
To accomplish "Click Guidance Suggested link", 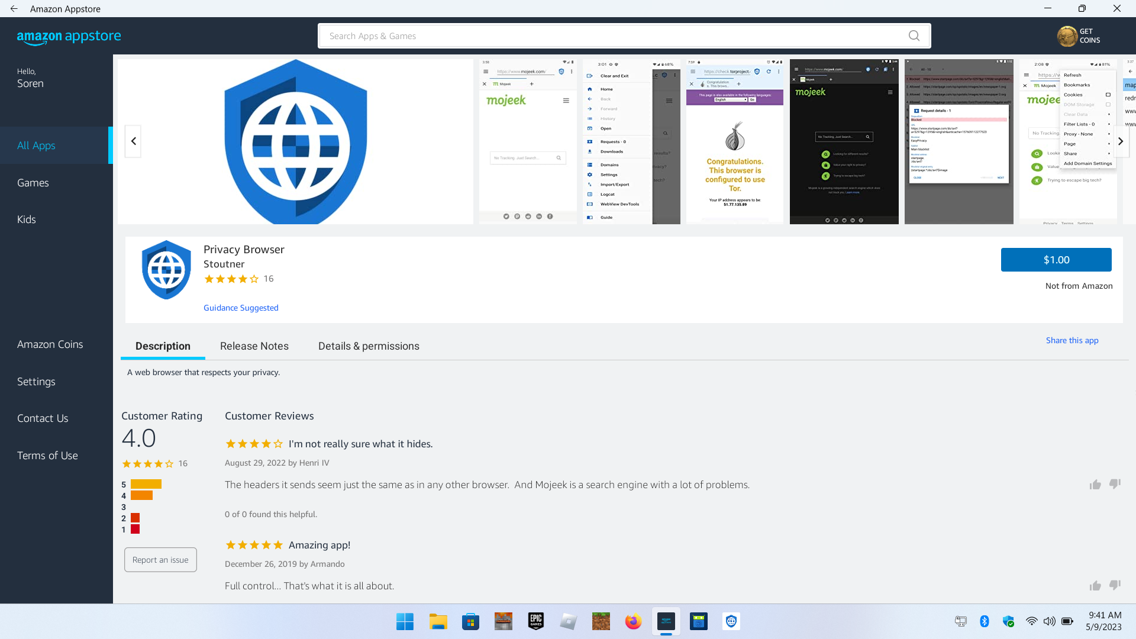I will coord(241,308).
